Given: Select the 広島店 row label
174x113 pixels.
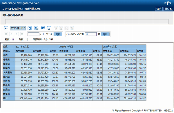Looking at the screenshot, I should coord(9,90).
